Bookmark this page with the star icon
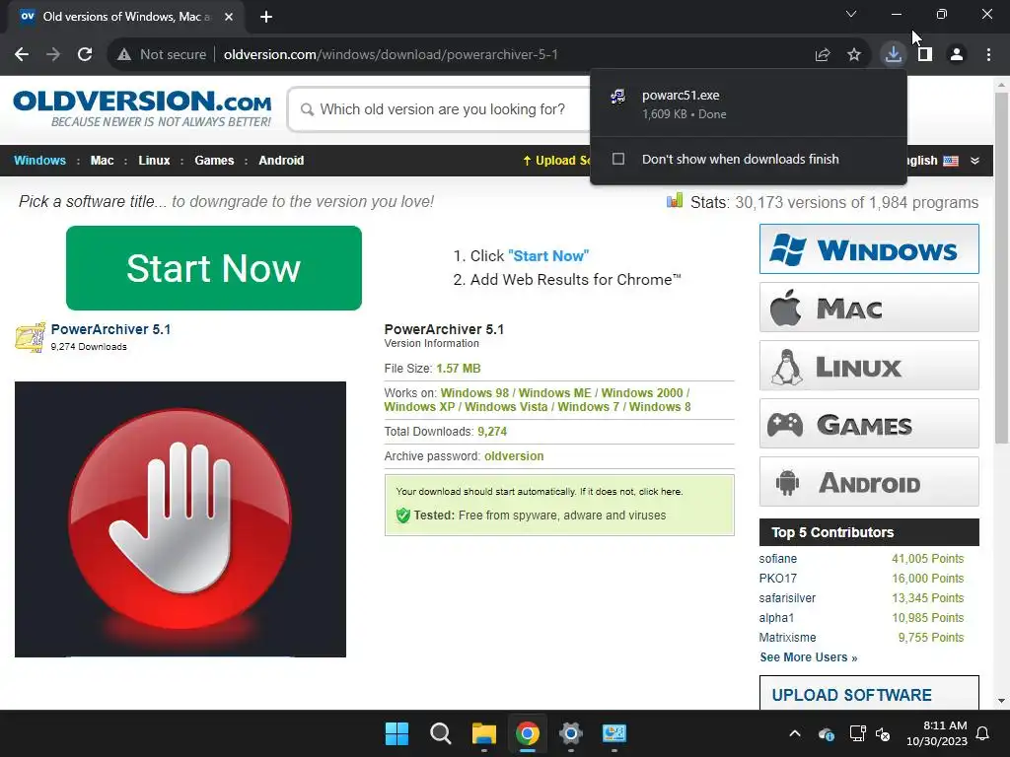This screenshot has width=1010, height=757. coord(854,55)
